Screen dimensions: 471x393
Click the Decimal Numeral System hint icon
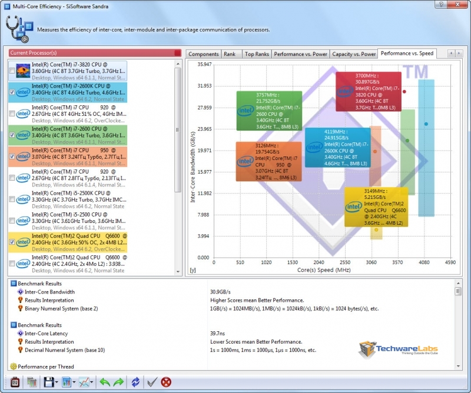[x=21, y=350]
